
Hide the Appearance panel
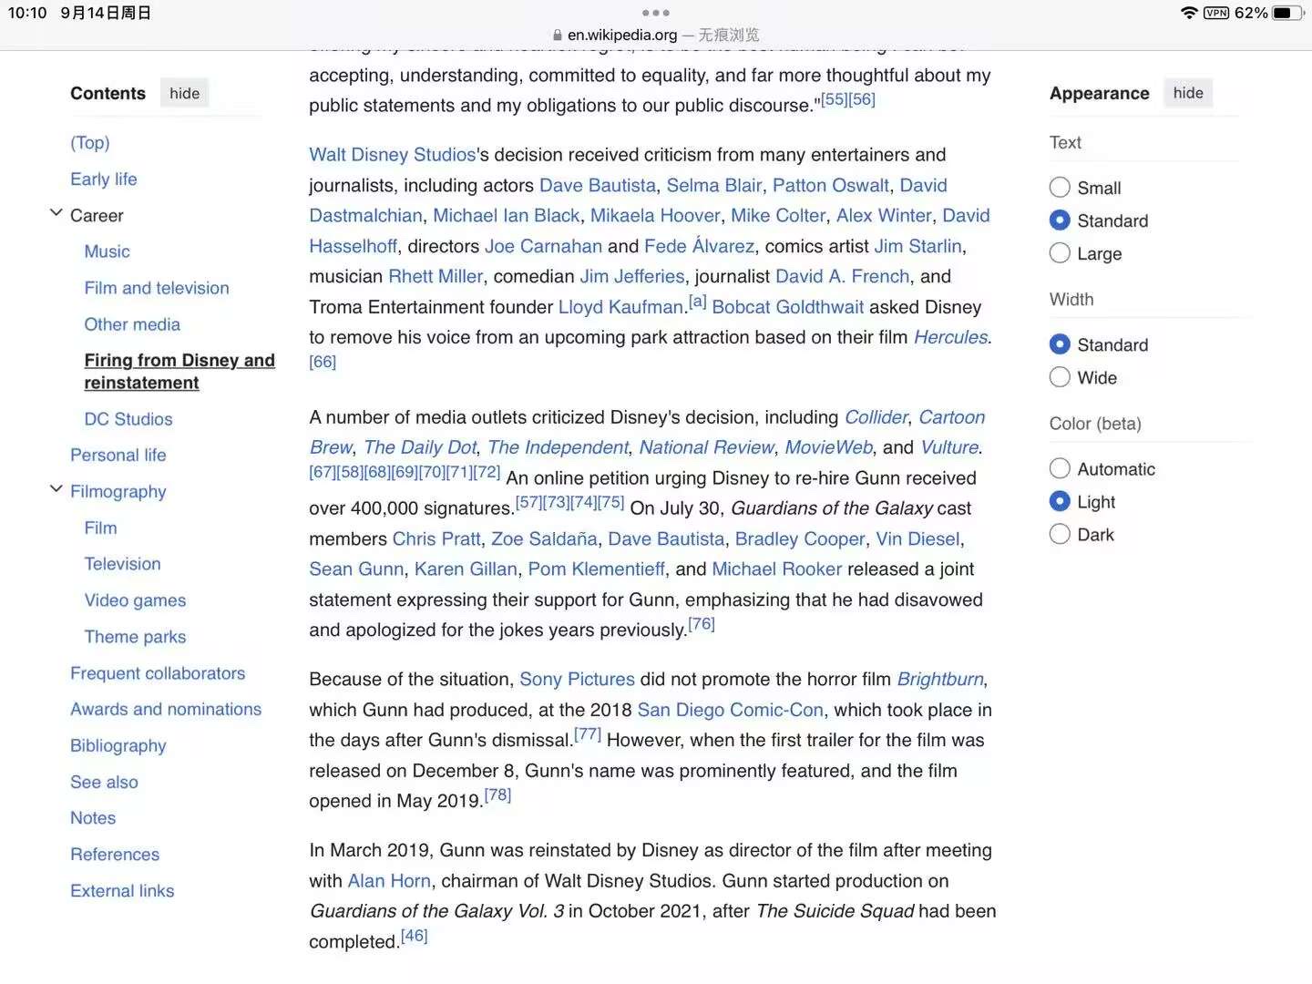click(x=1187, y=93)
